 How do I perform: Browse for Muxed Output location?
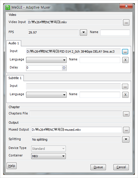[126, 130]
